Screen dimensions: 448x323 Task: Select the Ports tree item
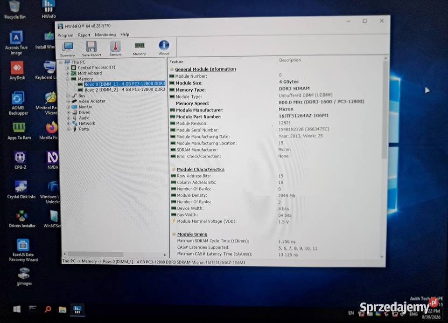[x=84, y=129]
